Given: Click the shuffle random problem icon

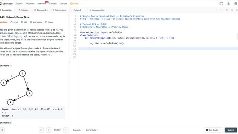Looking at the screenshot, I should click(x=41, y=130).
